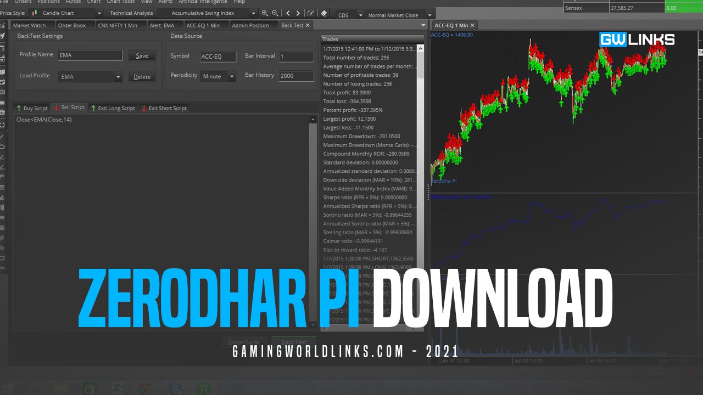Click into the Profile Name field
This screenshot has width=703, height=395.
90,55
